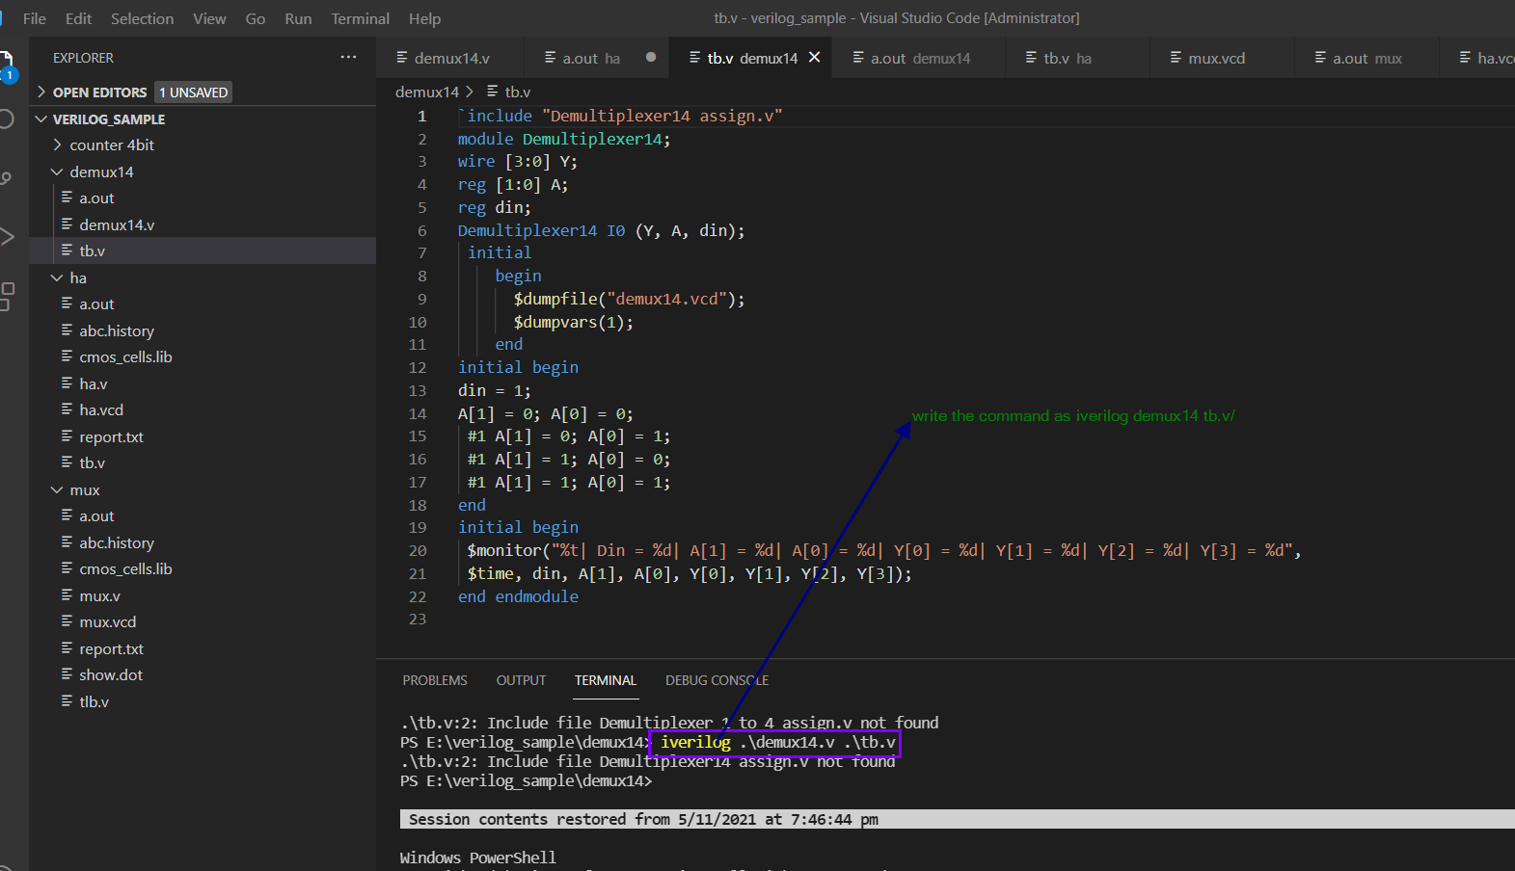This screenshot has height=871, width=1515.
Task: Click the 1 UNSAVED badge
Action: [x=194, y=92]
